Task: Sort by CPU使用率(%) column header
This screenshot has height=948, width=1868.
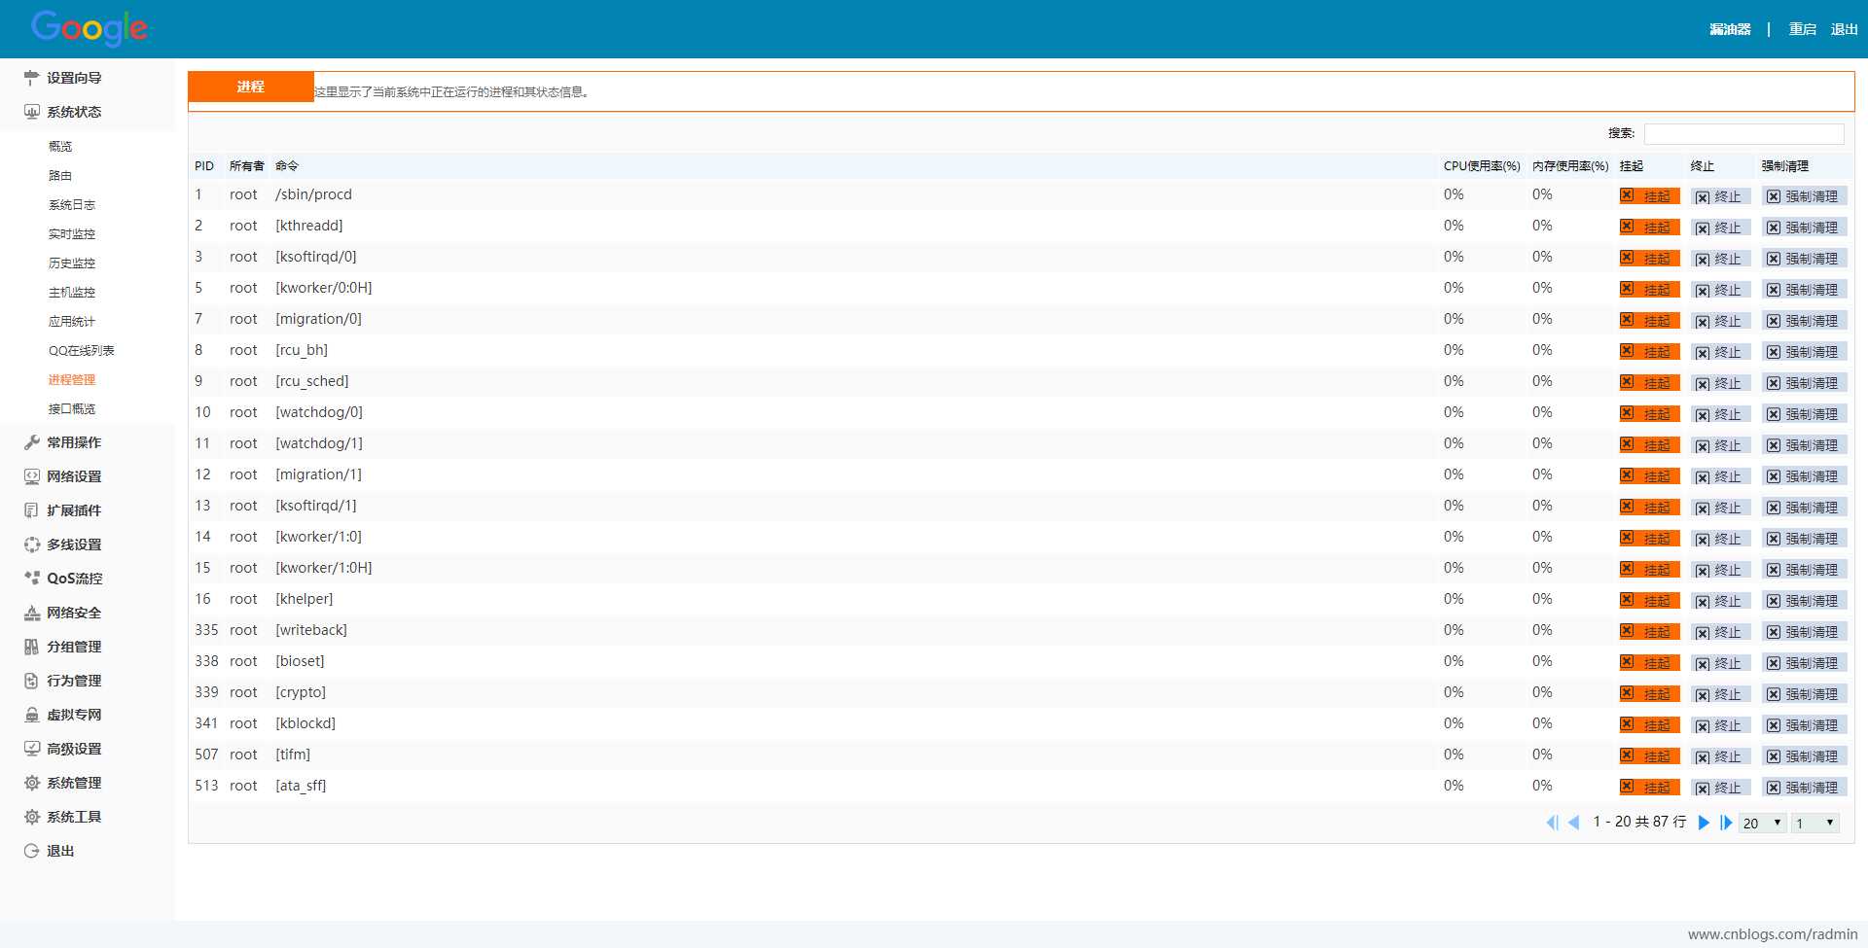Action: 1482,166
